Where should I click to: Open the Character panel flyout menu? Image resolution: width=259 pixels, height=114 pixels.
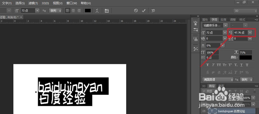pos(256,19)
